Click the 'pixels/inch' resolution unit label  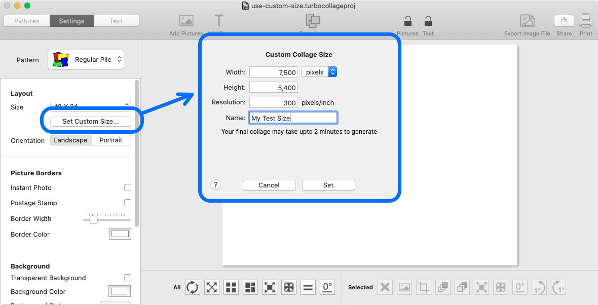point(318,102)
